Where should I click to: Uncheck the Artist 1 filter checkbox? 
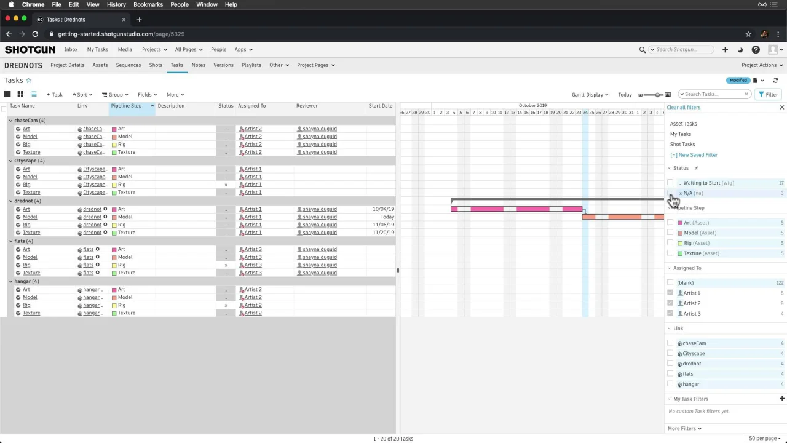670,293
